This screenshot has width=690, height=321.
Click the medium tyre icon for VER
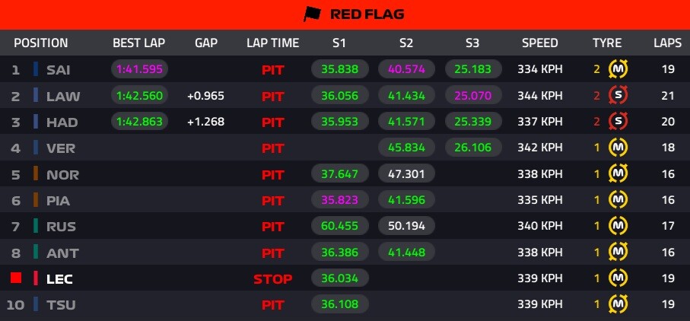pyautogui.click(x=619, y=148)
